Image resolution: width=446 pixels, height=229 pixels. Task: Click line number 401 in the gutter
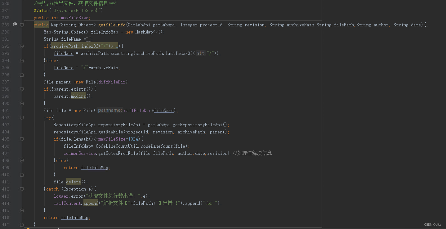6,110
